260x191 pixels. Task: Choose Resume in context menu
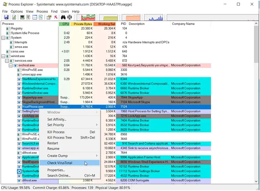click(70, 149)
